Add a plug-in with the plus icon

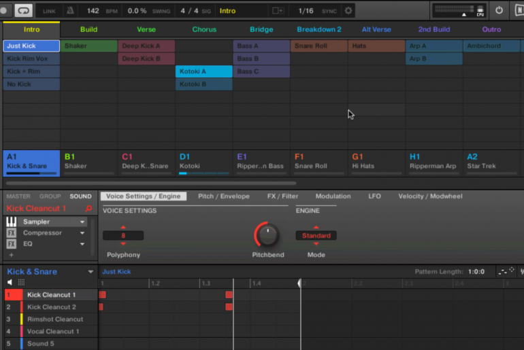[x=12, y=255]
